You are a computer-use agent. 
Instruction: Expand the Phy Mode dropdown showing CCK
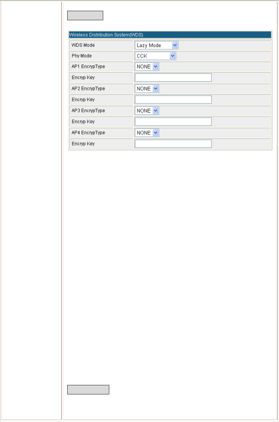[155, 56]
